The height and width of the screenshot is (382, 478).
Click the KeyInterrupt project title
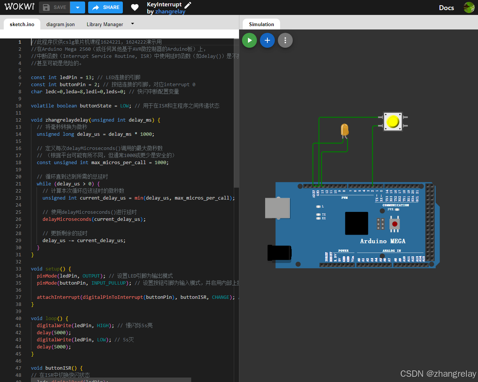pyautogui.click(x=164, y=4)
